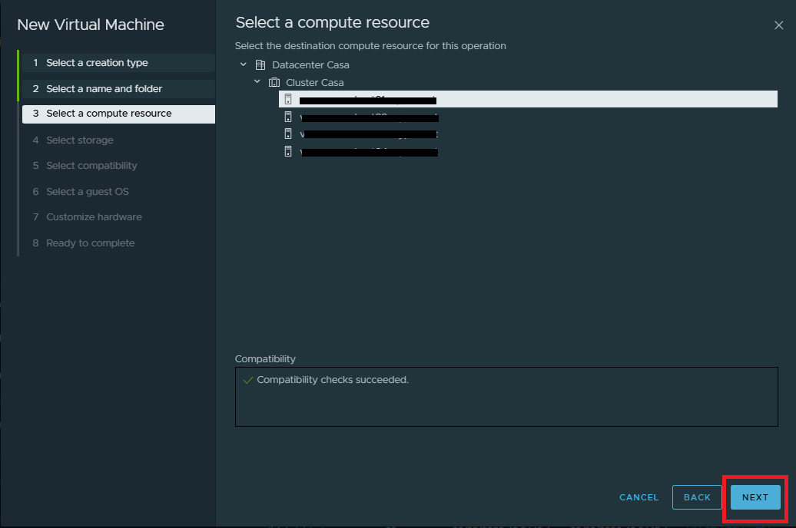Click the highlighted first host server icon
This screenshot has width=796, height=528.
click(x=288, y=99)
